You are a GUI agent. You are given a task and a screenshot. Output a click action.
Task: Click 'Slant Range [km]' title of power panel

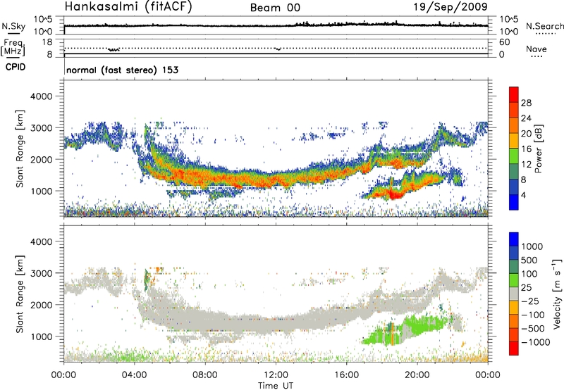tap(20, 149)
